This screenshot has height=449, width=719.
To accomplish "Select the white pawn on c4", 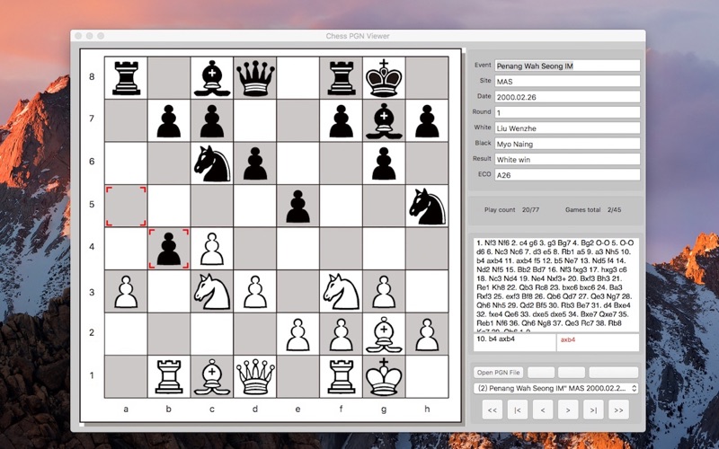I will (212, 250).
